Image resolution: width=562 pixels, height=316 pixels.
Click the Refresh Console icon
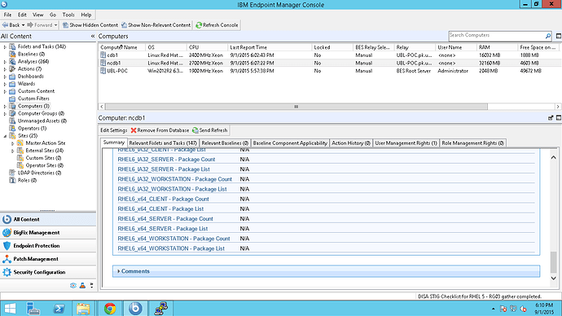[199, 25]
